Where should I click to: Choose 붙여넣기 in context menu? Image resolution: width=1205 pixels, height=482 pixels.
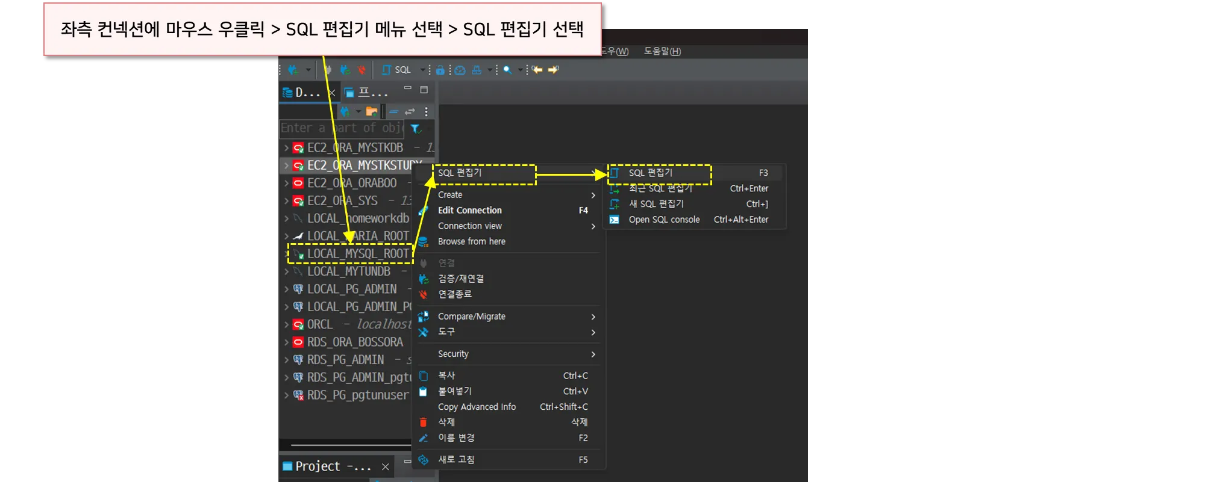pyautogui.click(x=508, y=392)
